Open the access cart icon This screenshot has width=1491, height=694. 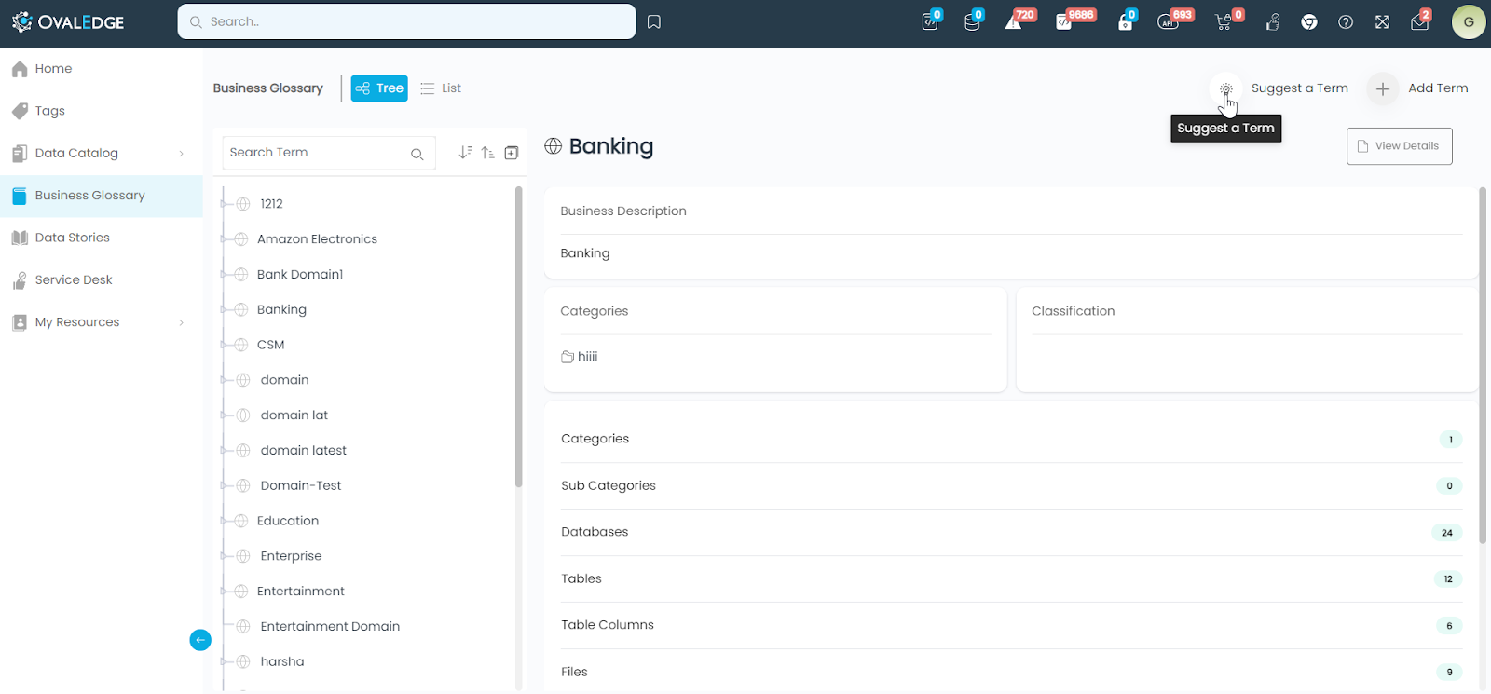click(x=1224, y=21)
